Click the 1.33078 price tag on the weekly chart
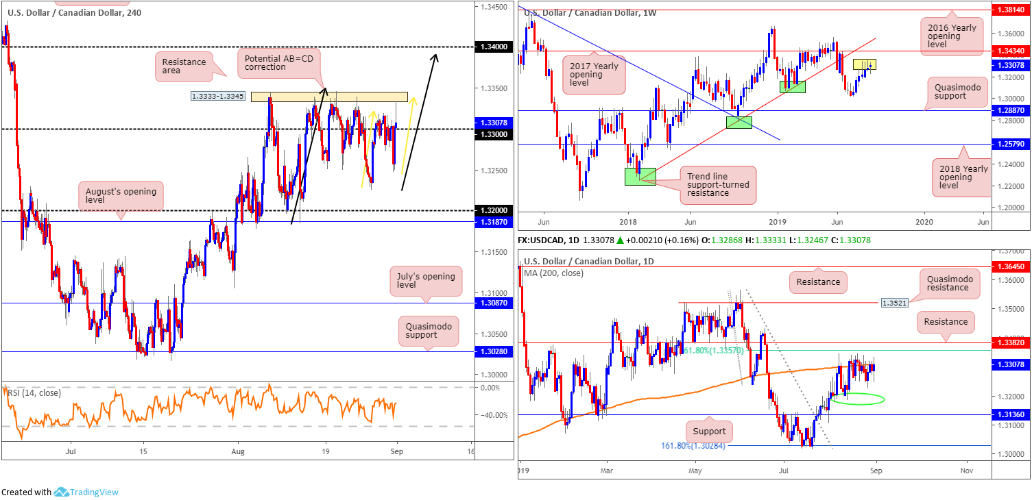The image size is (1032, 500). tap(1011, 65)
